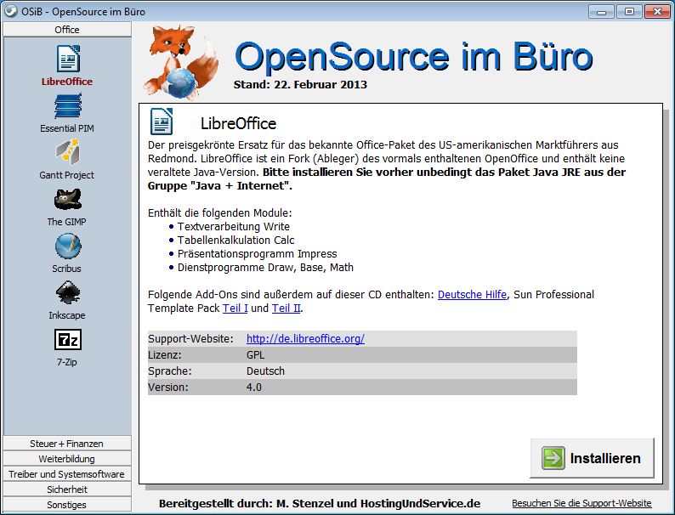Close the OSiB window
This screenshot has height=515, width=675.
[657, 12]
